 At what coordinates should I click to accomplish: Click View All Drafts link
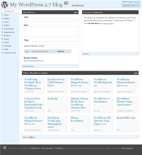(x=28, y=66)
